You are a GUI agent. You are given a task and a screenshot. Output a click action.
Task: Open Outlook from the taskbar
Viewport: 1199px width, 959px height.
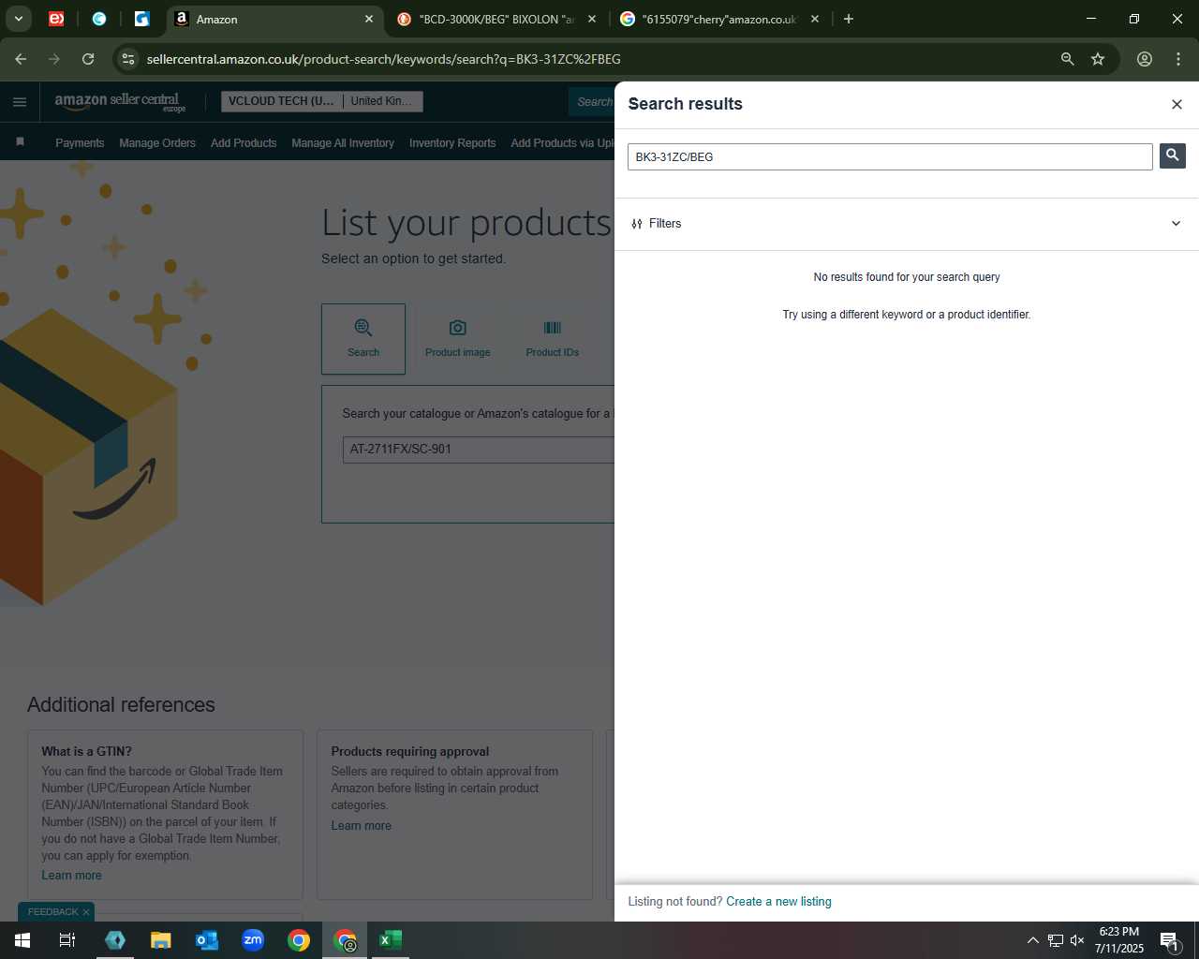point(207,940)
